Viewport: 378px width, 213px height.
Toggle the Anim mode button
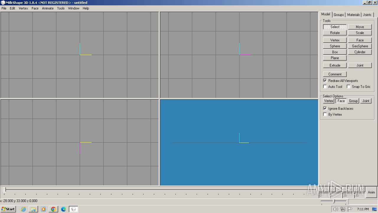(371, 192)
